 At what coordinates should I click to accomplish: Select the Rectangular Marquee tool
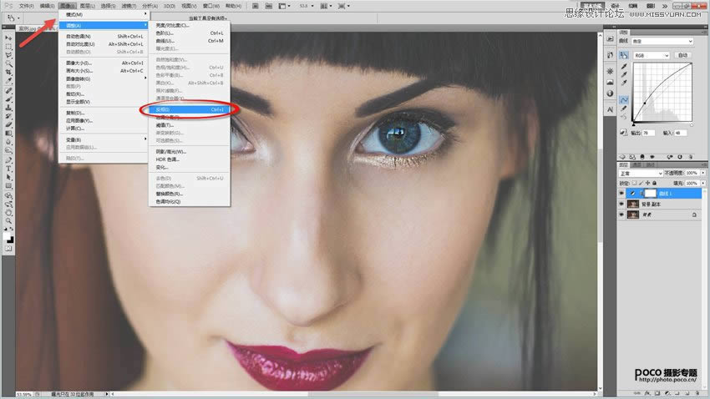(8, 46)
